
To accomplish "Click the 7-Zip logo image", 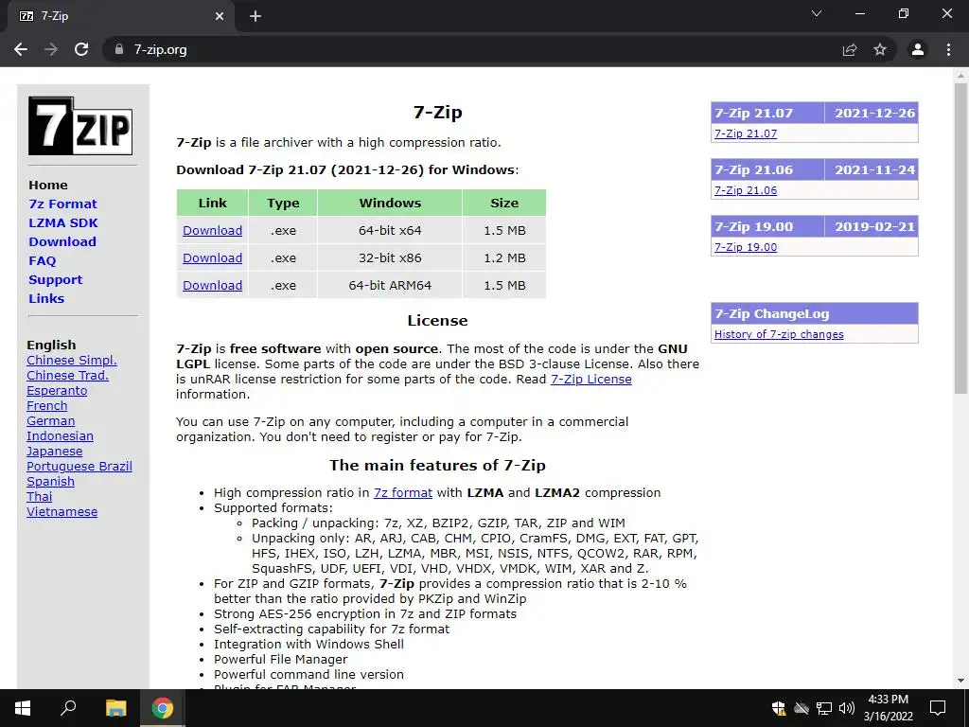I will coord(80,126).
